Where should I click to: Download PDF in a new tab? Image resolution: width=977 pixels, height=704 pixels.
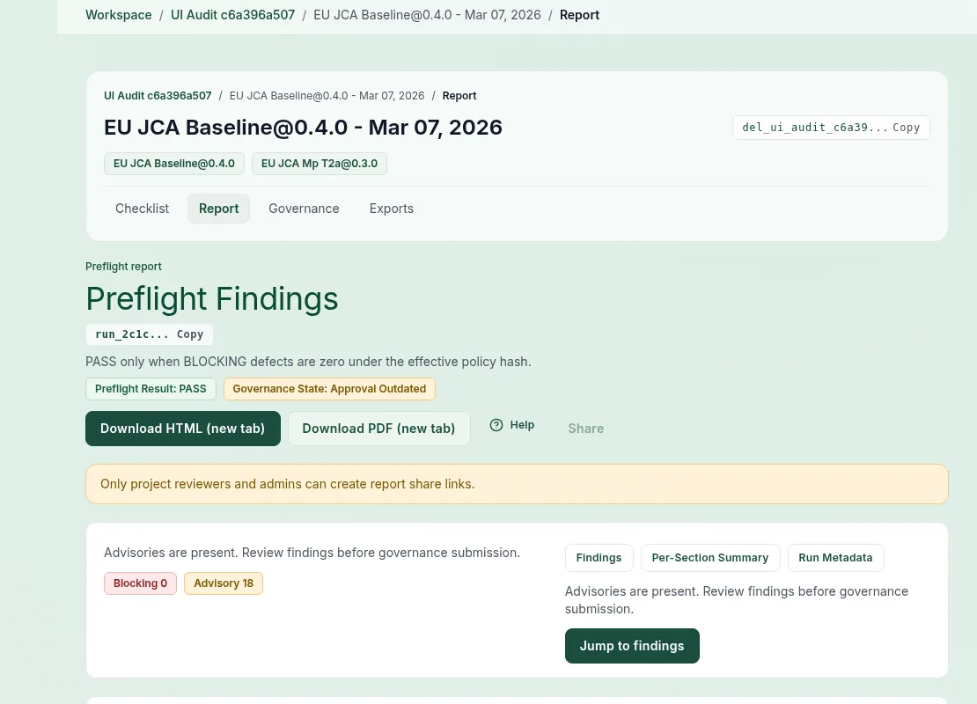coord(378,429)
